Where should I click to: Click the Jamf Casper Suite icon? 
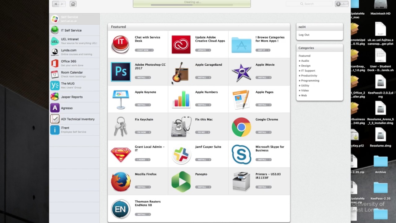click(181, 154)
